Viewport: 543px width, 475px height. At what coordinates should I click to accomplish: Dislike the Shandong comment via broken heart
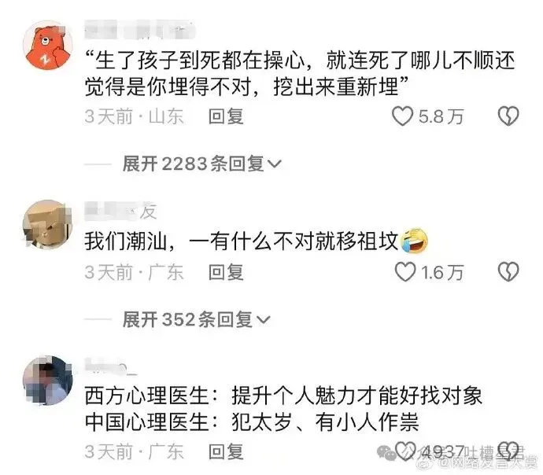point(508,116)
